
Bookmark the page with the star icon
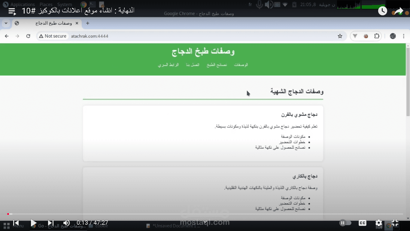coord(340,36)
